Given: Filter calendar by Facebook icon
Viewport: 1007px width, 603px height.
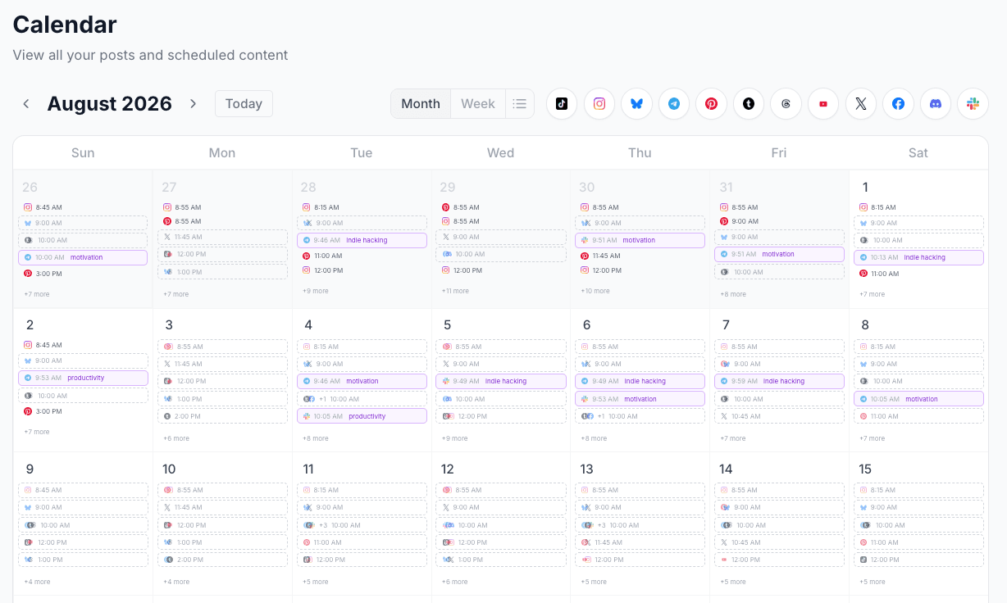Looking at the screenshot, I should pyautogui.click(x=898, y=104).
